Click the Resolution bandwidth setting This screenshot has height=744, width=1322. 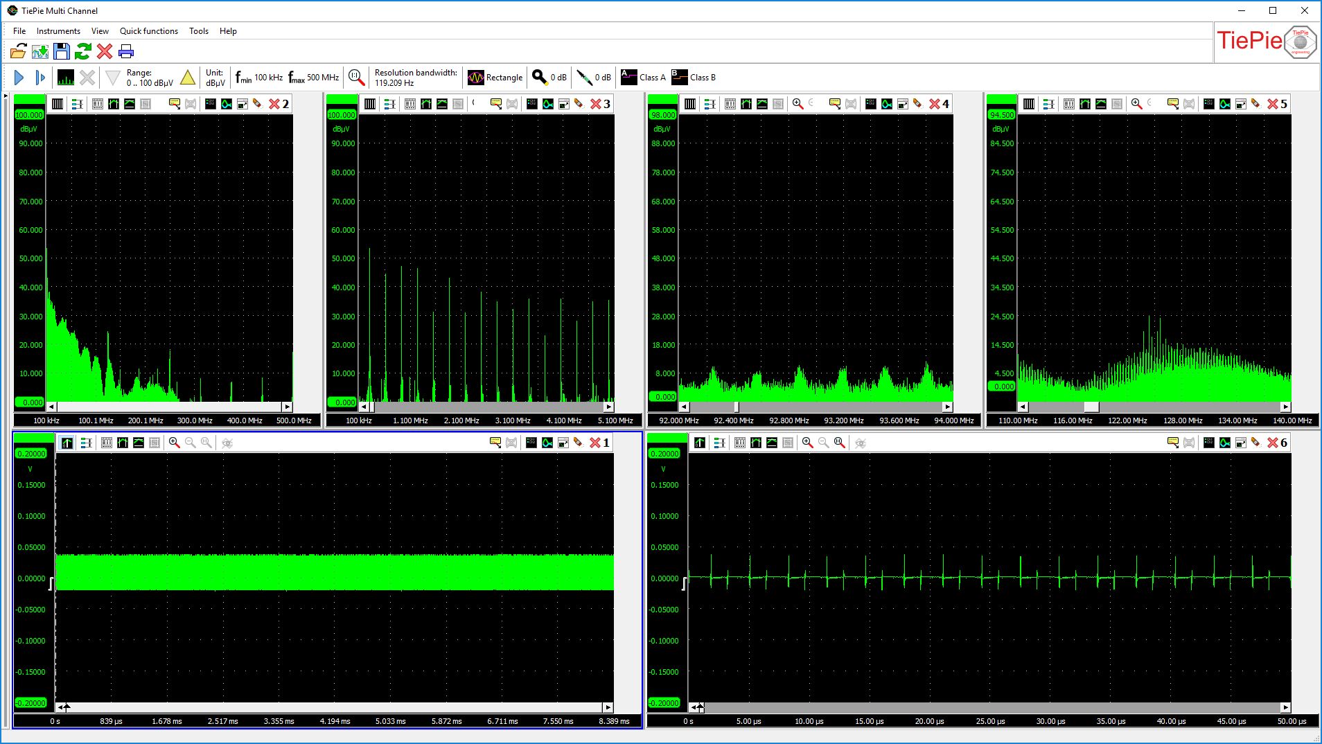point(415,78)
